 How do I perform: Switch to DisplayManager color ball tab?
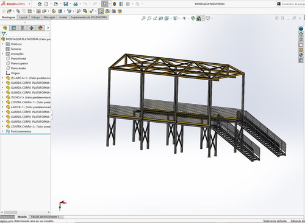[x=40, y=28]
